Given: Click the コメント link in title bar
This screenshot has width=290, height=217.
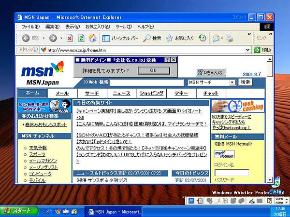Looking at the screenshot, I should 239,17.
